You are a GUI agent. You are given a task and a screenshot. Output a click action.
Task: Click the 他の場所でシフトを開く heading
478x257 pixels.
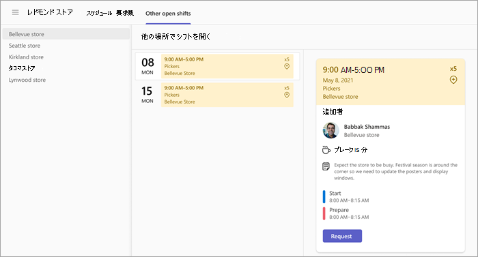click(x=176, y=37)
